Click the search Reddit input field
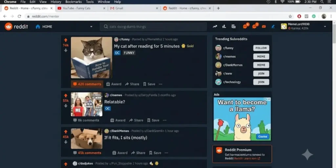 (153, 27)
